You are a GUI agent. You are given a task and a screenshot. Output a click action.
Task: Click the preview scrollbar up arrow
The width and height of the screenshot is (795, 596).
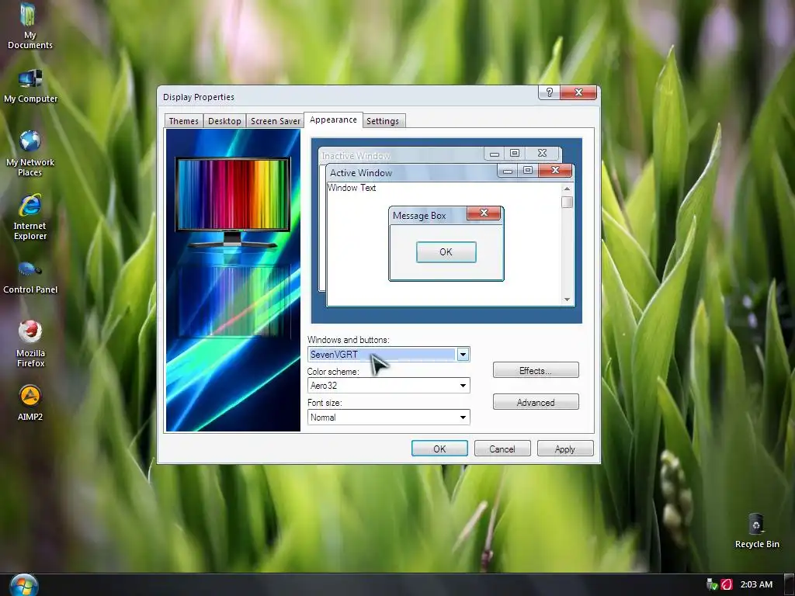click(x=567, y=189)
